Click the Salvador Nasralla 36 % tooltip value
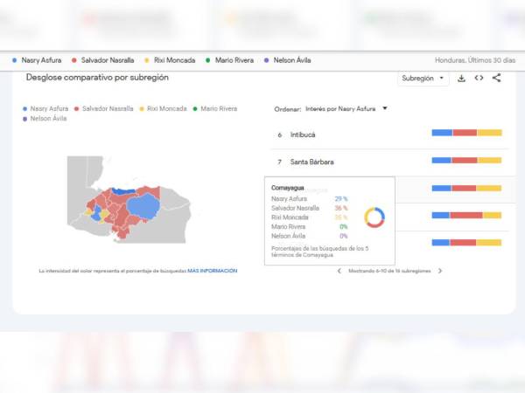525x393 pixels. tap(341, 208)
